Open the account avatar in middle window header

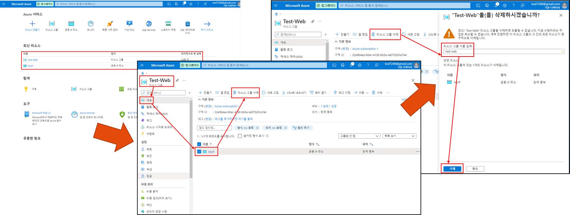point(416,65)
